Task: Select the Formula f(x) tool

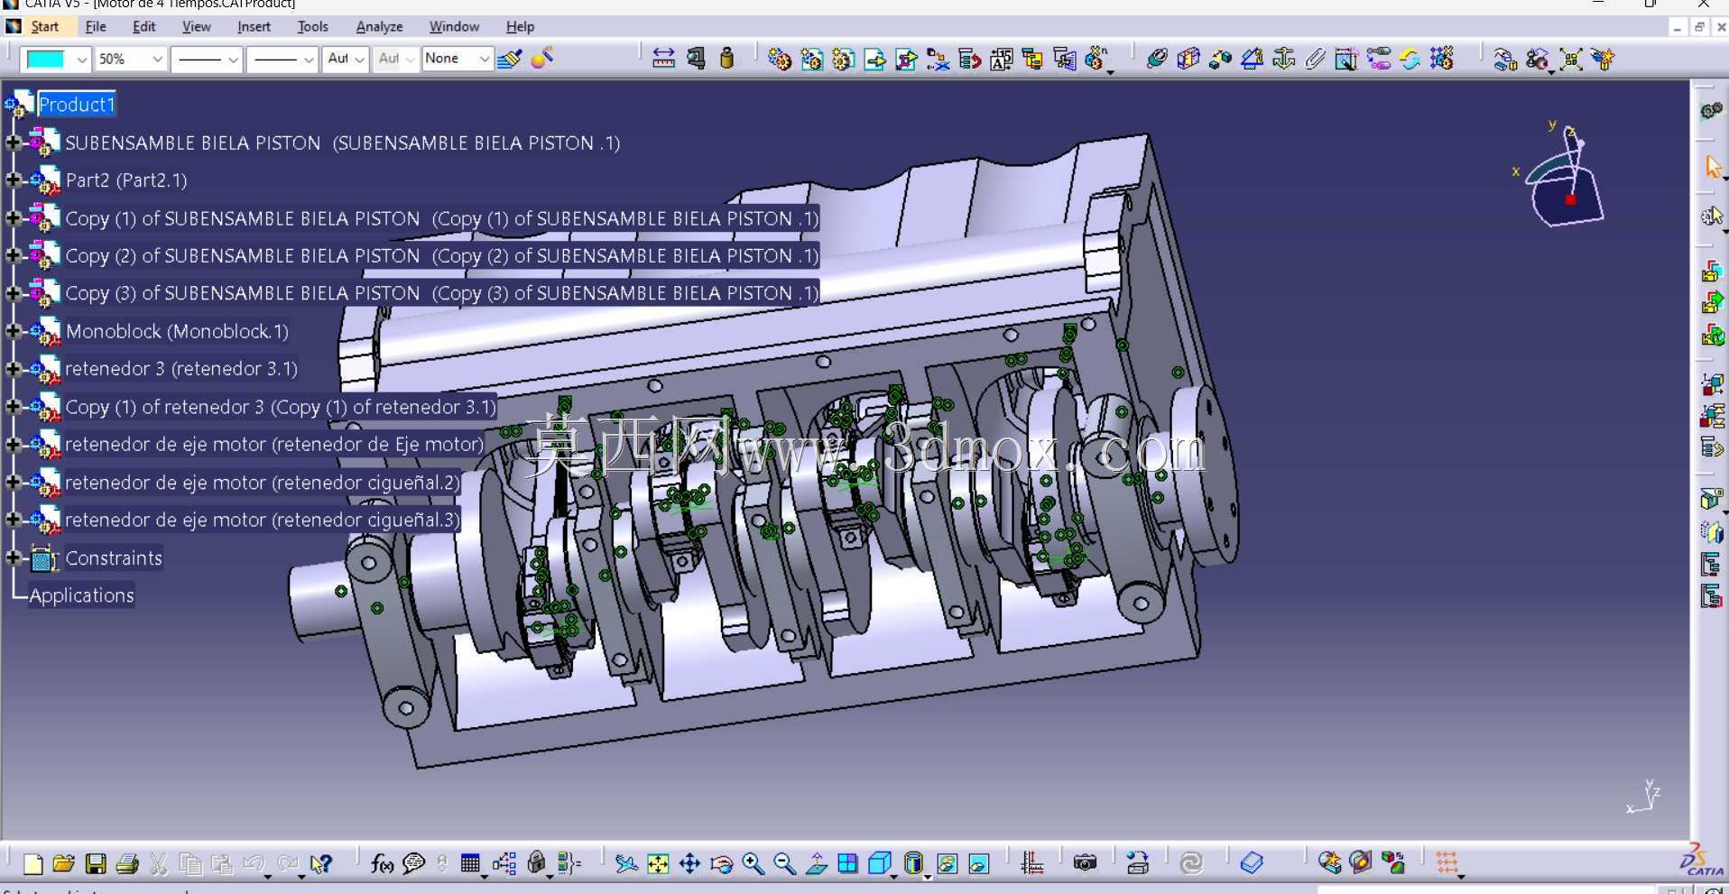Action: point(382,864)
